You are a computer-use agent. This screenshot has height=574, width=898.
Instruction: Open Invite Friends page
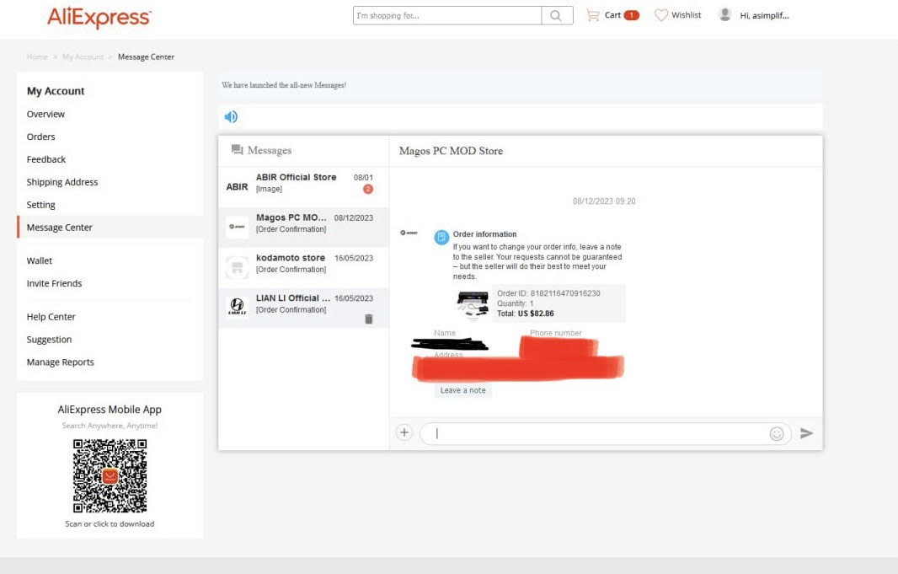coord(55,283)
